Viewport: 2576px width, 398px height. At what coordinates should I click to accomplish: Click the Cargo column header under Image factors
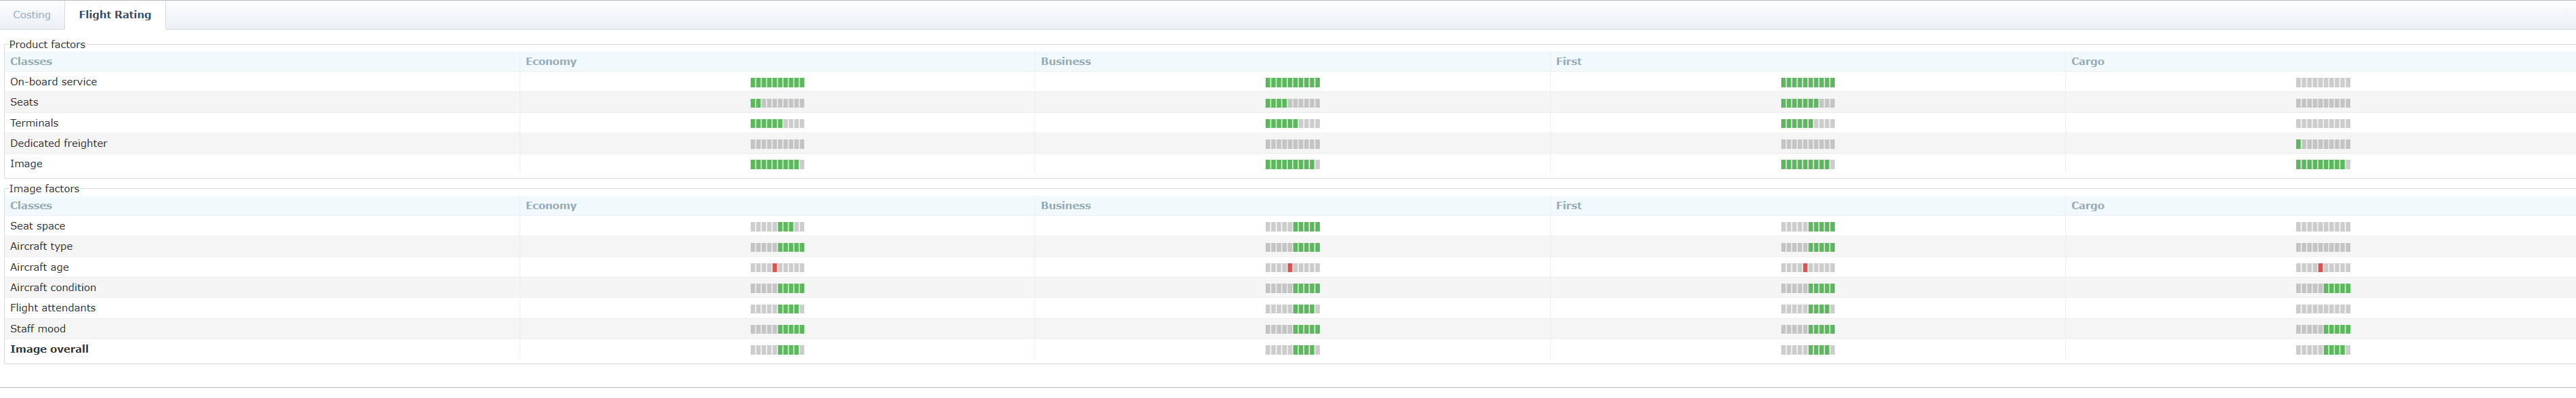pos(2087,206)
